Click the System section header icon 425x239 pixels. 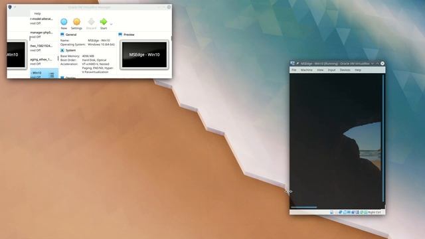click(62, 50)
